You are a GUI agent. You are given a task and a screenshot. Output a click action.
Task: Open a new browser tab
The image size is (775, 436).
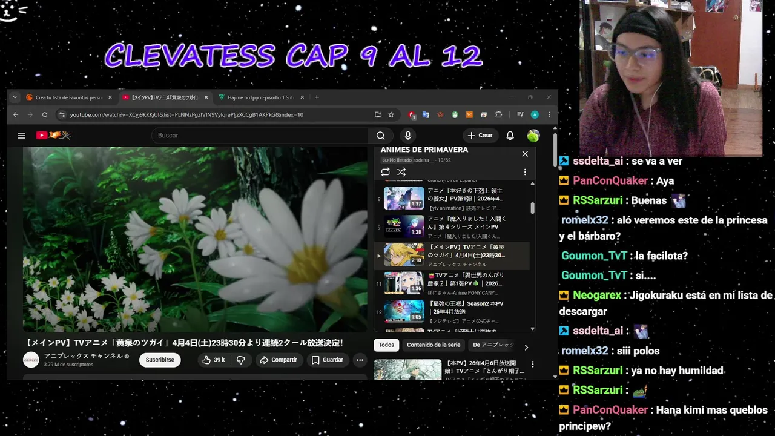(x=317, y=97)
